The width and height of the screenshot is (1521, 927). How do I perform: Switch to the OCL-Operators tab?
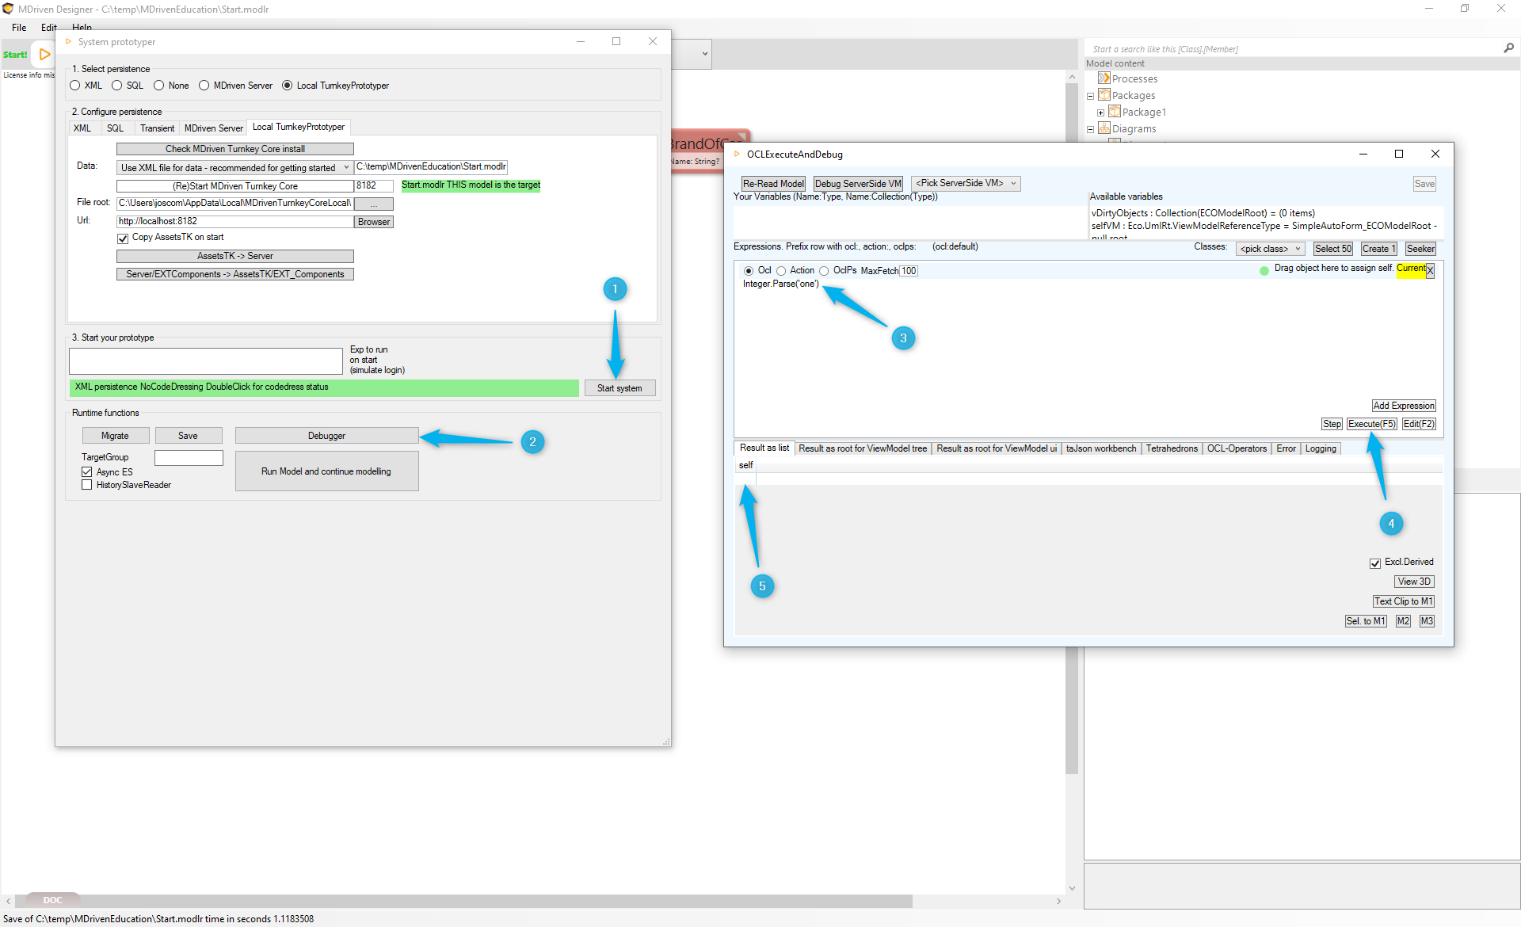point(1236,448)
